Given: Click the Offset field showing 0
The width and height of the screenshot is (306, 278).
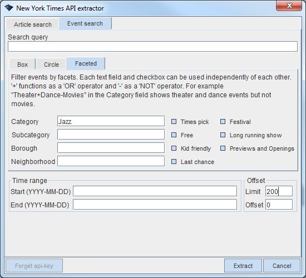Looking at the screenshot, I should tap(279, 205).
